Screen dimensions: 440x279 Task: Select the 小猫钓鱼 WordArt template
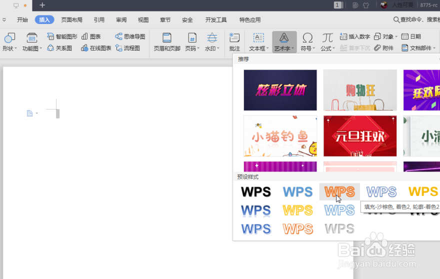point(280,136)
